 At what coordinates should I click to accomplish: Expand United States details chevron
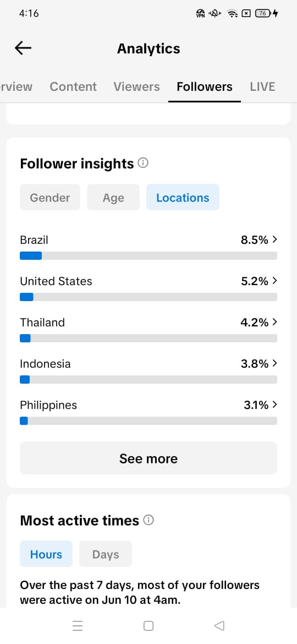pyautogui.click(x=275, y=281)
